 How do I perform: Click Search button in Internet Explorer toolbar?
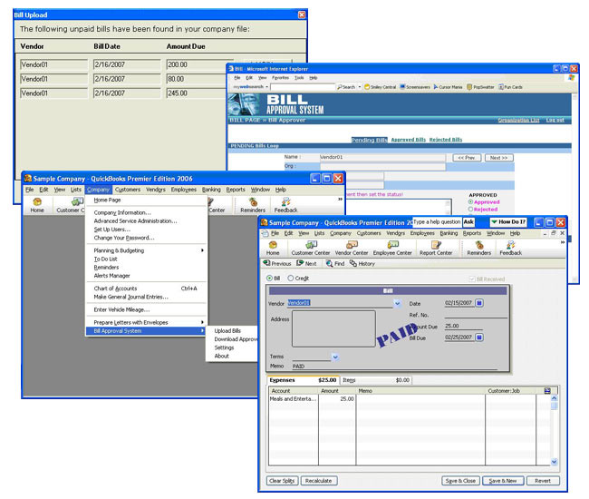(x=346, y=87)
